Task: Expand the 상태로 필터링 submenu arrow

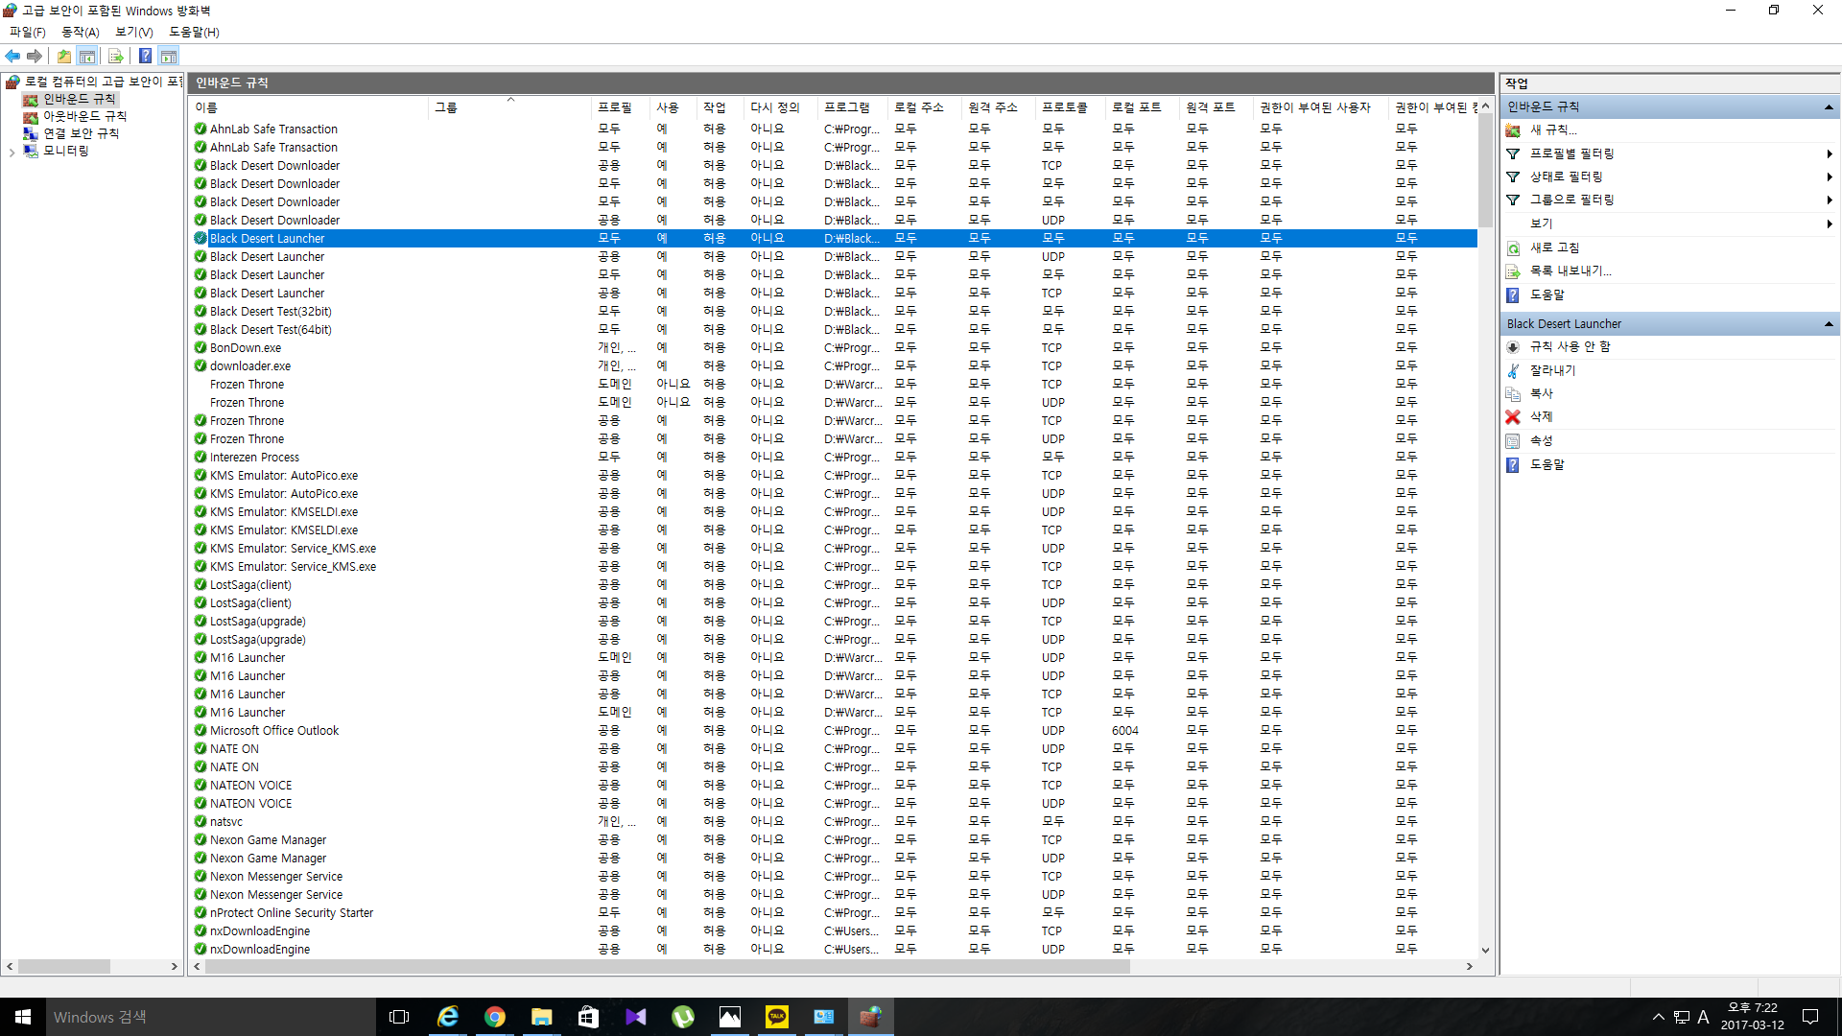Action: (x=1830, y=177)
